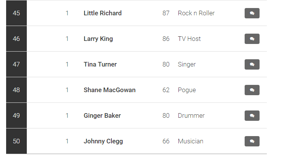The width and height of the screenshot is (299, 164).
Task: Select the Tina Turner name
Action: tap(100, 64)
